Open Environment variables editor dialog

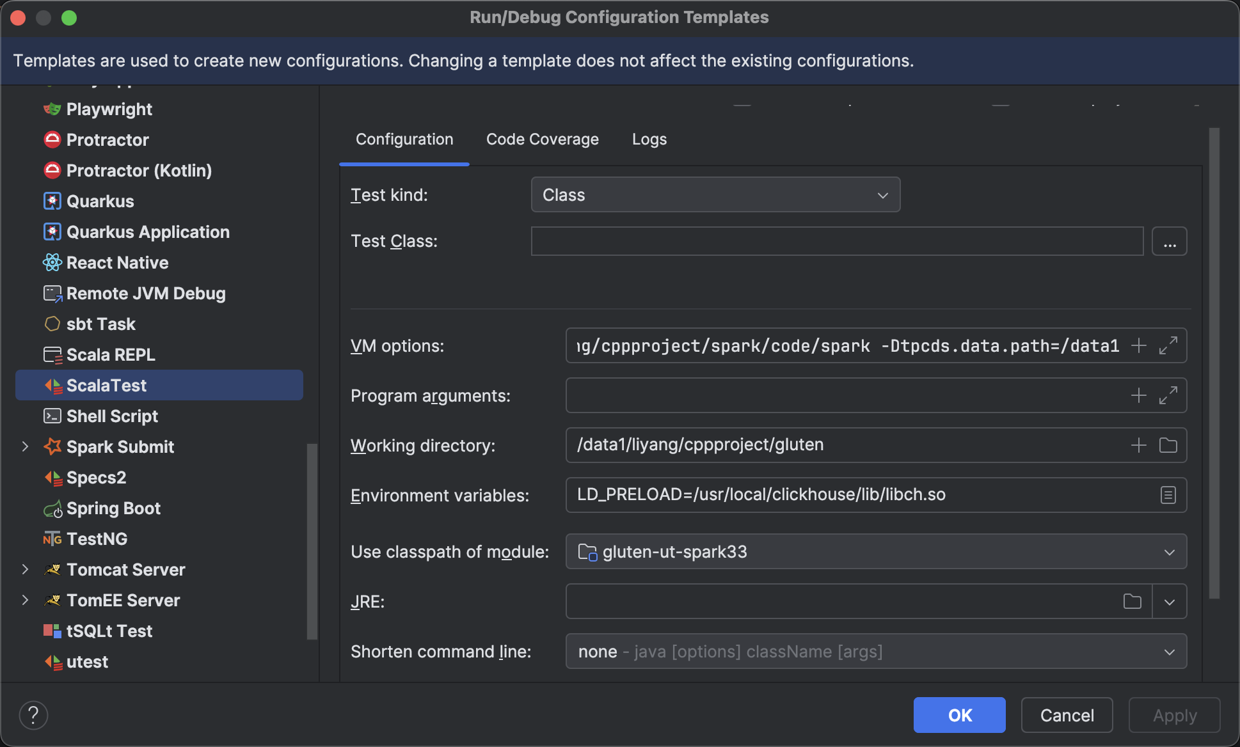pos(1168,495)
